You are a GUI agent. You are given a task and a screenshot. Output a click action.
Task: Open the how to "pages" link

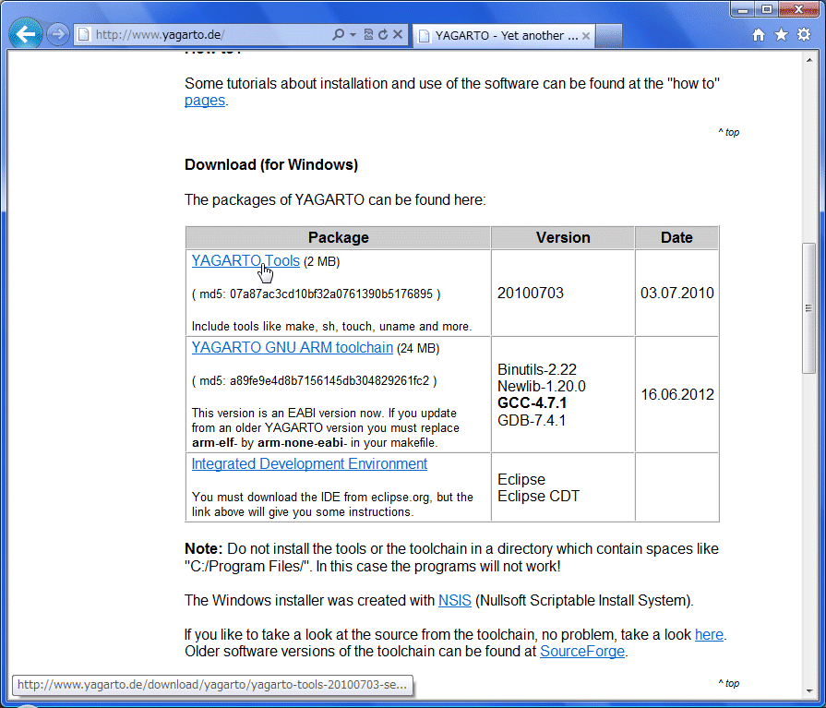(x=205, y=100)
